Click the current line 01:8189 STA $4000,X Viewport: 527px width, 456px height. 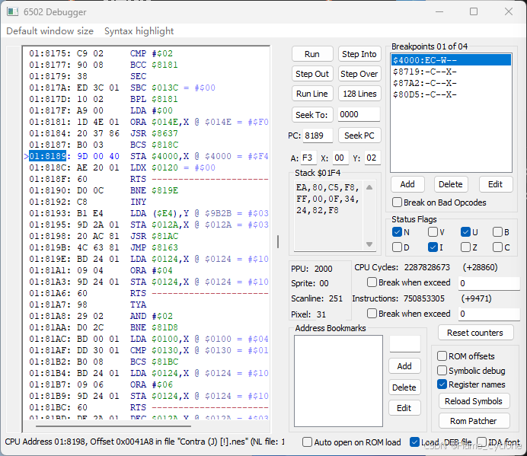click(x=146, y=156)
